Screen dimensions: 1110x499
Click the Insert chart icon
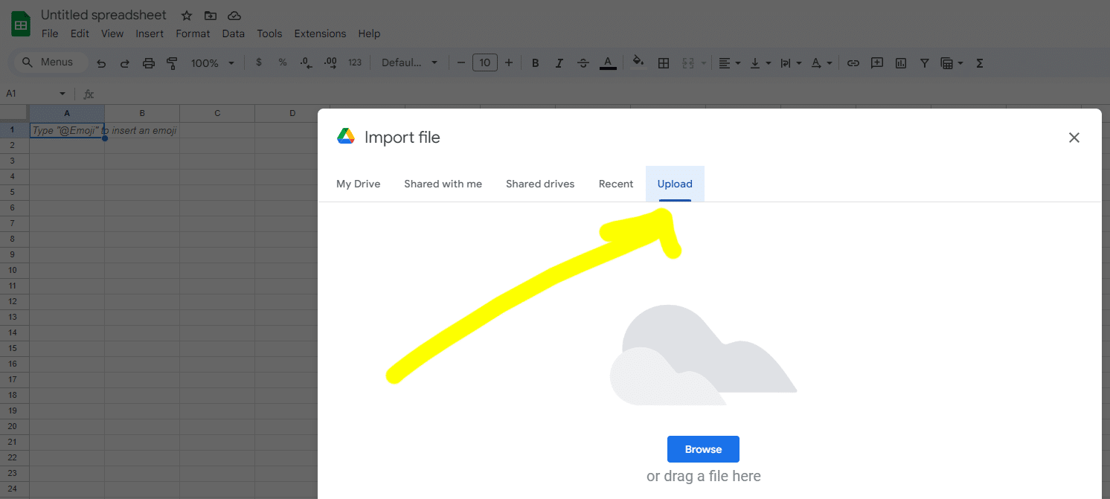click(x=901, y=63)
